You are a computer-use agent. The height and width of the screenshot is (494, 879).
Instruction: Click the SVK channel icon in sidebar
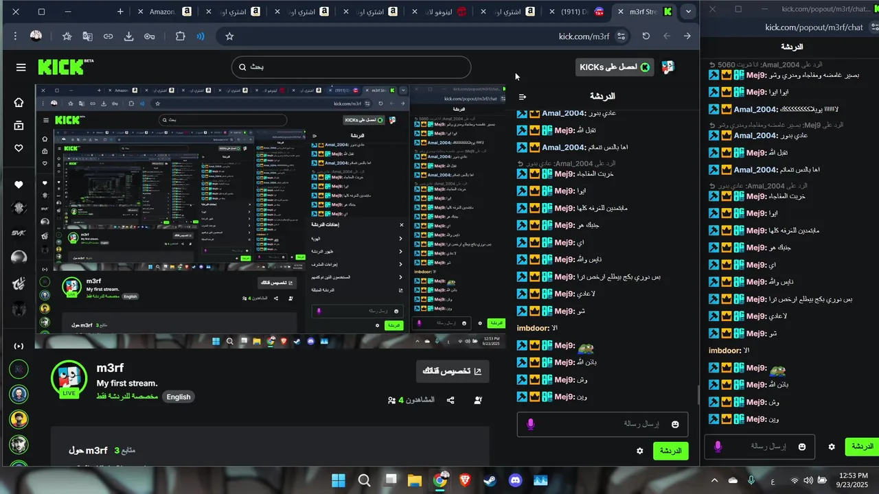19,233
